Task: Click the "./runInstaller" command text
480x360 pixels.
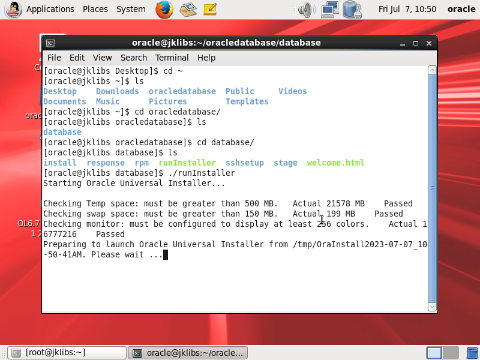Action: pyautogui.click(x=202, y=173)
